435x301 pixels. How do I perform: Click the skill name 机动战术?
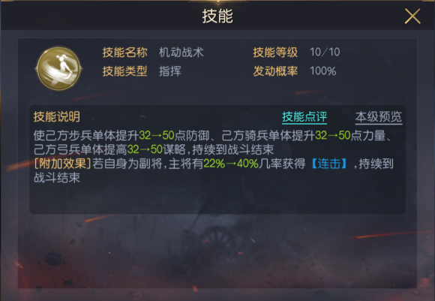(181, 53)
